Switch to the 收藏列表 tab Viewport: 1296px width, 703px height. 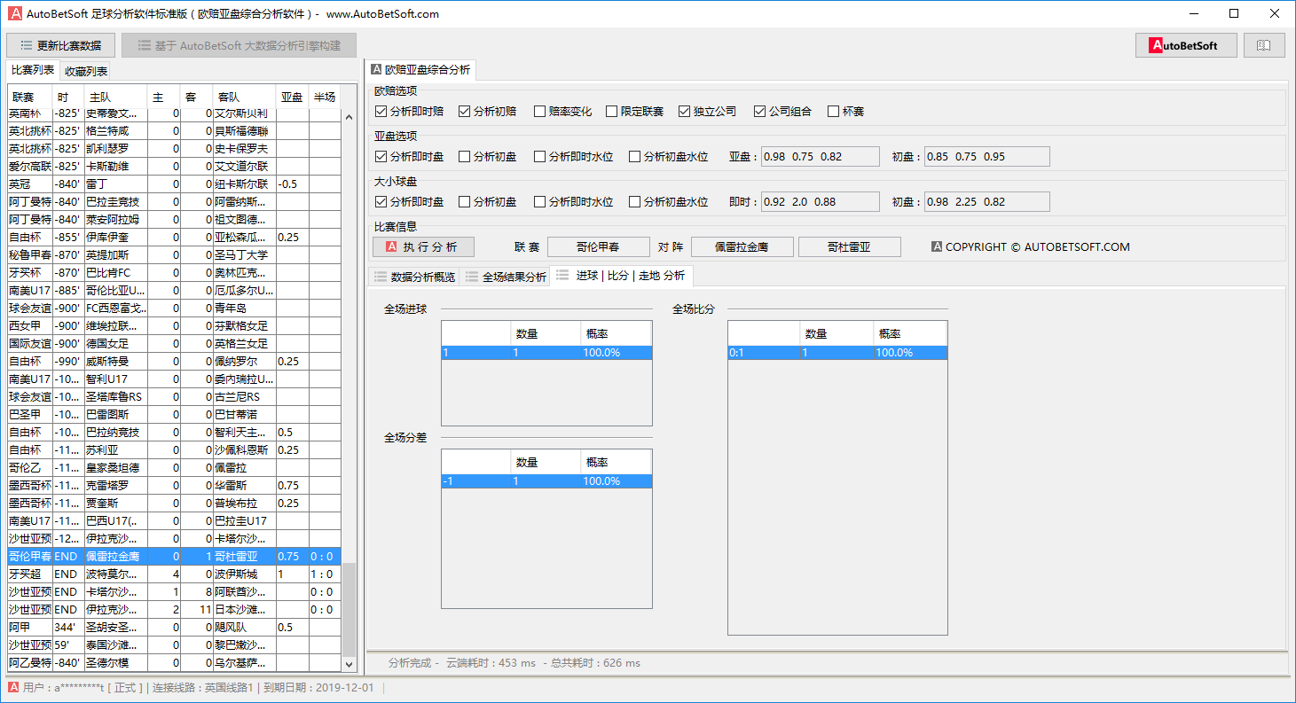[86, 72]
